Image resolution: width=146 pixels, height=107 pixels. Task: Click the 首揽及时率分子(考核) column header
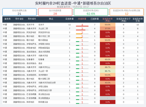(x=124, y=20)
